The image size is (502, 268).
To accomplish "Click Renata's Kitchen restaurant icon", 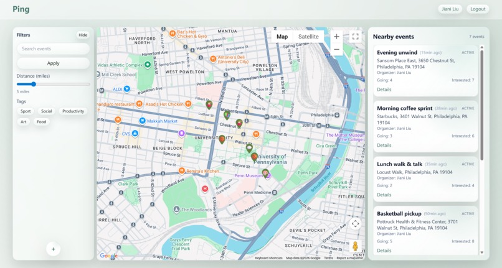I will point(181,171).
